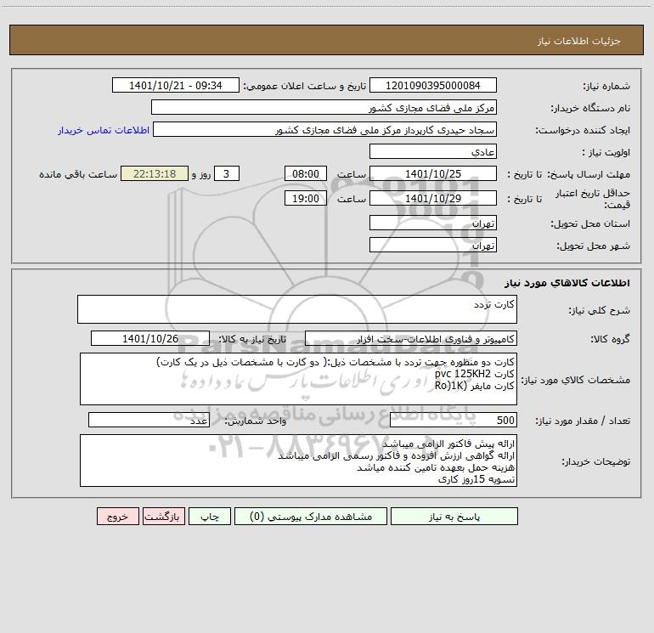The height and width of the screenshot is (633, 654).
Task: Click buyer organization name field
Action: pyautogui.click(x=324, y=107)
